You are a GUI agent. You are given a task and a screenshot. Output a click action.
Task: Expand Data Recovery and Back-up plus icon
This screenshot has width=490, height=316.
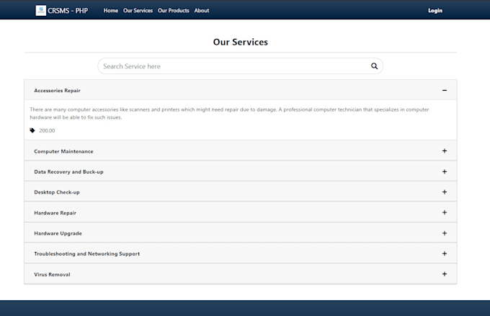[445, 171]
